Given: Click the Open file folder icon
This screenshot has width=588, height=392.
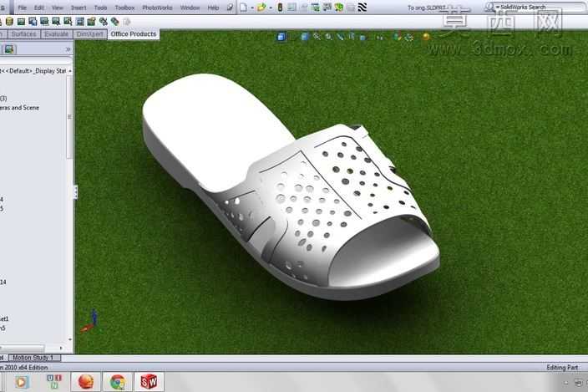Looking at the screenshot, I should (x=261, y=8).
